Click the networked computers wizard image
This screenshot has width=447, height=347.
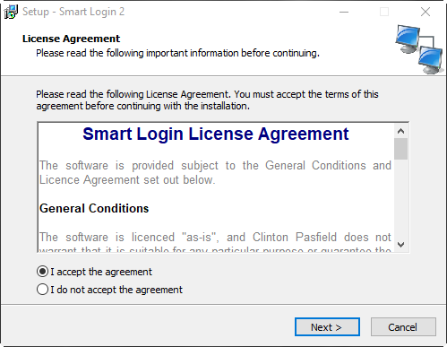coord(419,49)
